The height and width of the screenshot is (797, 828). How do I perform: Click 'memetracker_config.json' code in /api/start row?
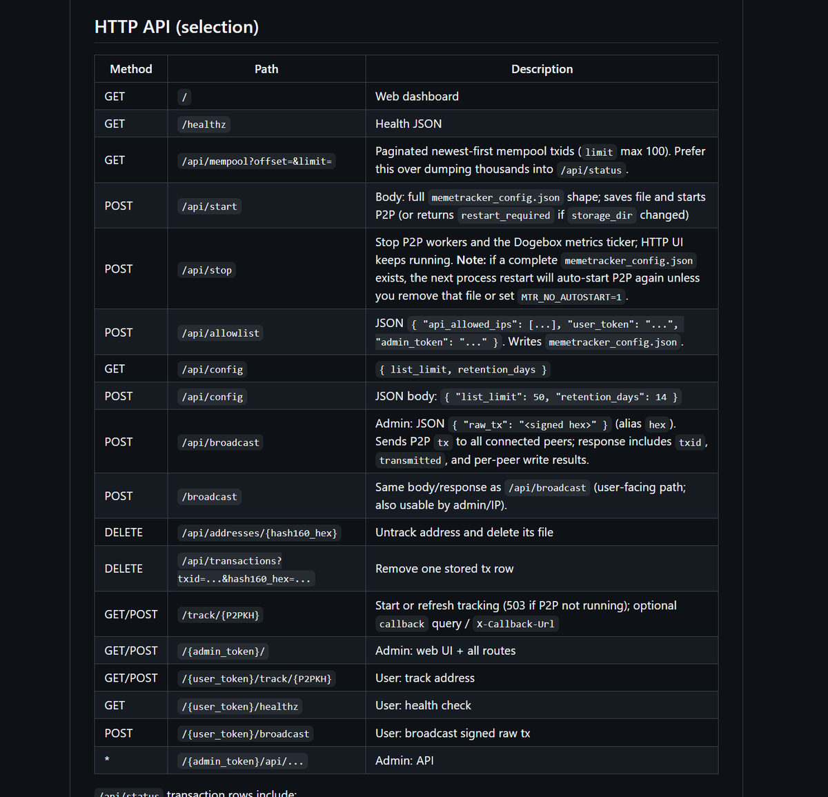(x=495, y=197)
